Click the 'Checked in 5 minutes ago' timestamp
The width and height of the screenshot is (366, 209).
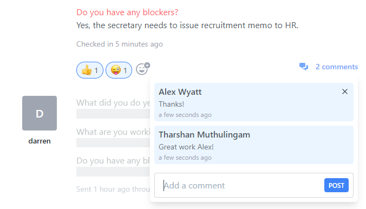(120, 44)
